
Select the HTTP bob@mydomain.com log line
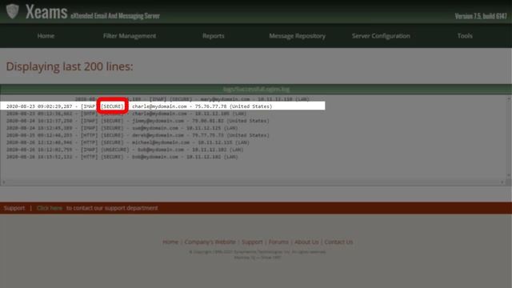pyautogui.click(x=122, y=157)
